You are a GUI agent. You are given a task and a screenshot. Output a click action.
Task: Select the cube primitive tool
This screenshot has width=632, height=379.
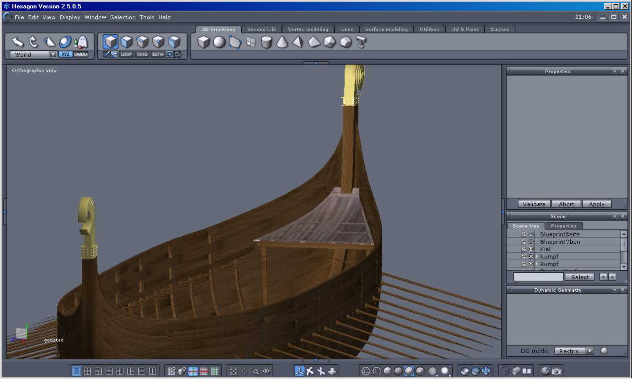pos(203,42)
